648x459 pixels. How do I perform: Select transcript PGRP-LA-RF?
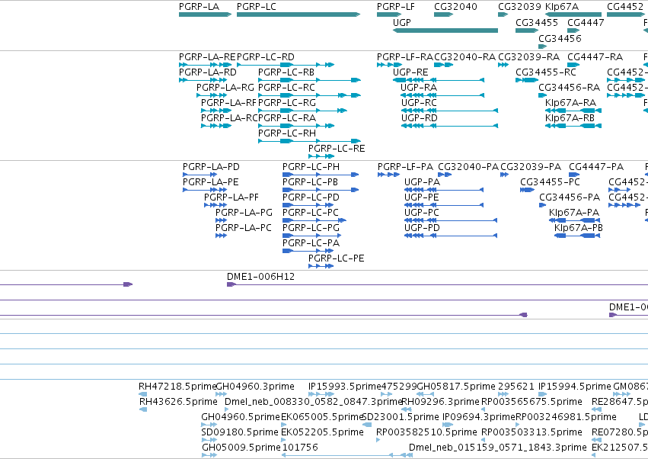(x=216, y=111)
